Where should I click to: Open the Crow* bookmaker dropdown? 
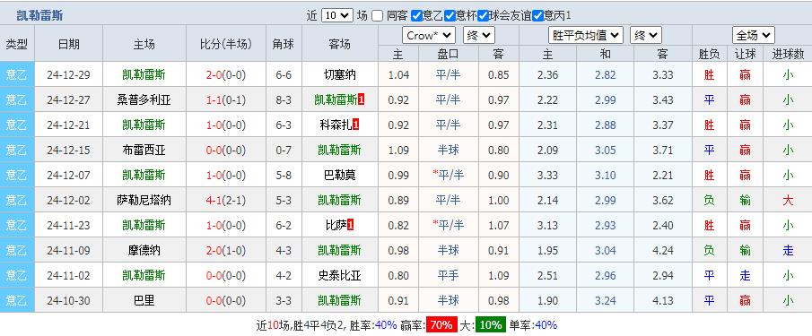coord(429,36)
